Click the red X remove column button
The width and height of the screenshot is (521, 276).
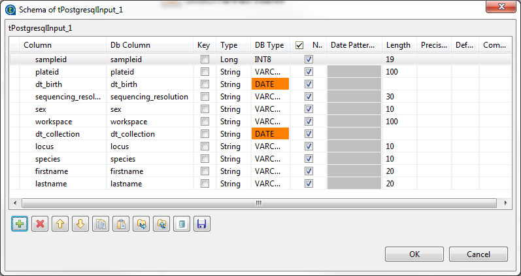coord(40,224)
